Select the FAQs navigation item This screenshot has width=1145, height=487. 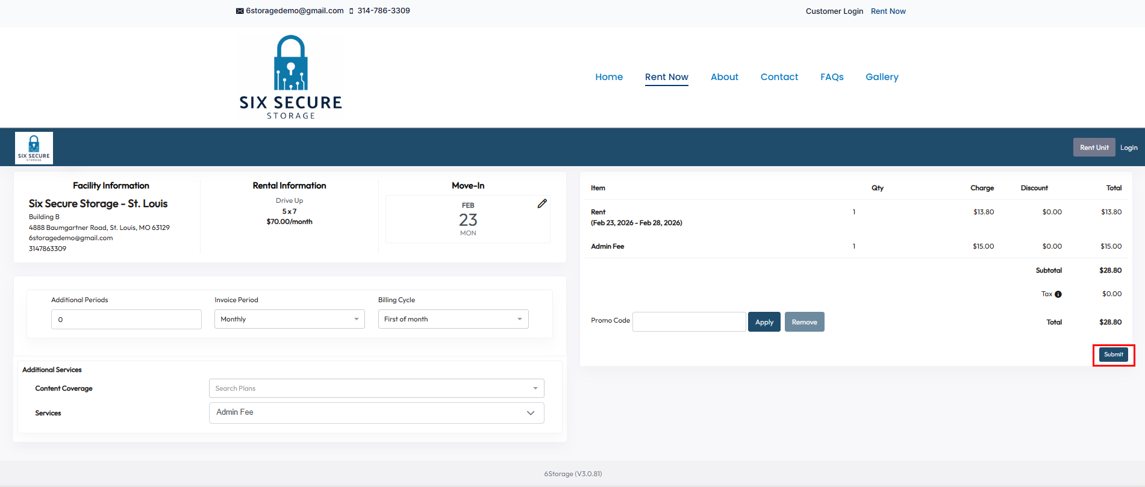(x=832, y=77)
